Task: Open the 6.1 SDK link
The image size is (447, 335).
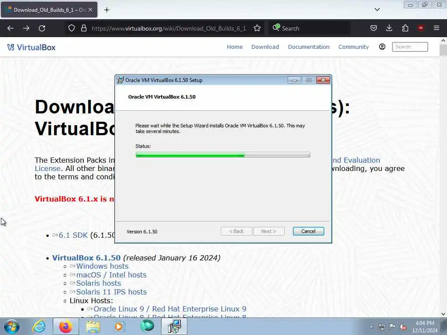Action: click(73, 235)
